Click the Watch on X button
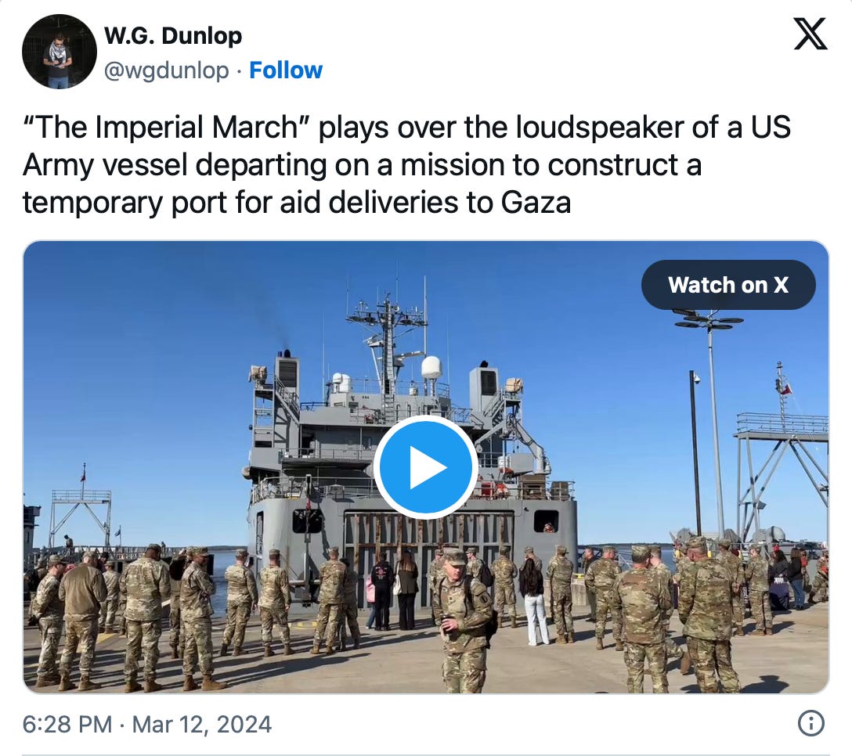This screenshot has width=852, height=756. [x=728, y=285]
